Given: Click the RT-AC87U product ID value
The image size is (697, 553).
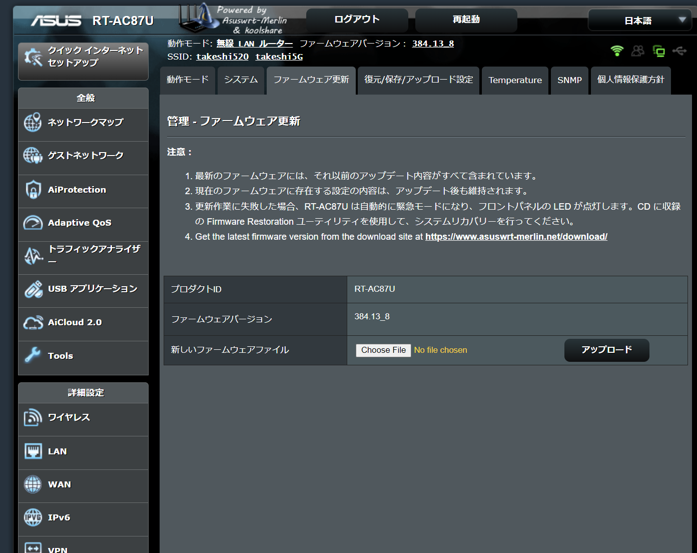Looking at the screenshot, I should 375,289.
